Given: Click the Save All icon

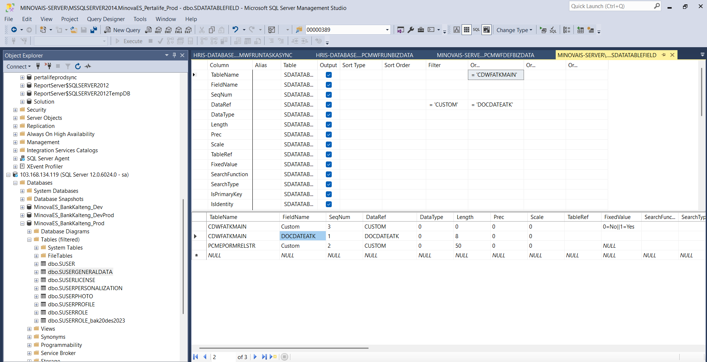Looking at the screenshot, I should point(94,30).
